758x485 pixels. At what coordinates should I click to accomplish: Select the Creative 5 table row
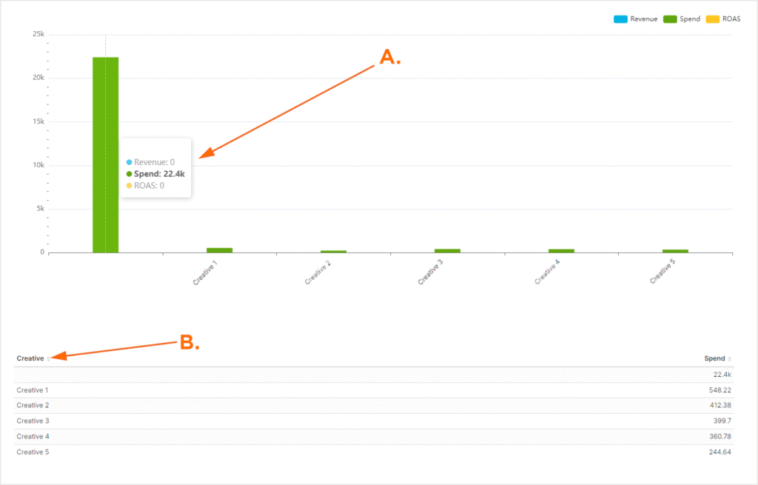coord(374,452)
